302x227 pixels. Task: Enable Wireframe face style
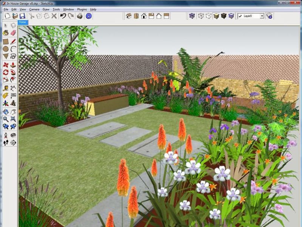coord(201,16)
